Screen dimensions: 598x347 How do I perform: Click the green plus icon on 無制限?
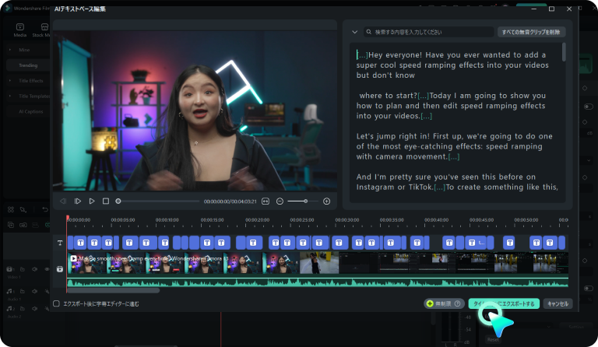(430, 303)
